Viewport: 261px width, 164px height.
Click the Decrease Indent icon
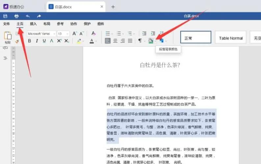click(144, 33)
